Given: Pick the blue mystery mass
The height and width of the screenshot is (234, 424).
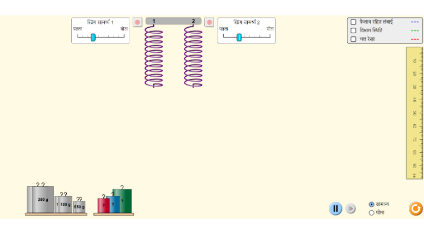Looking at the screenshot, I should pos(114,205).
